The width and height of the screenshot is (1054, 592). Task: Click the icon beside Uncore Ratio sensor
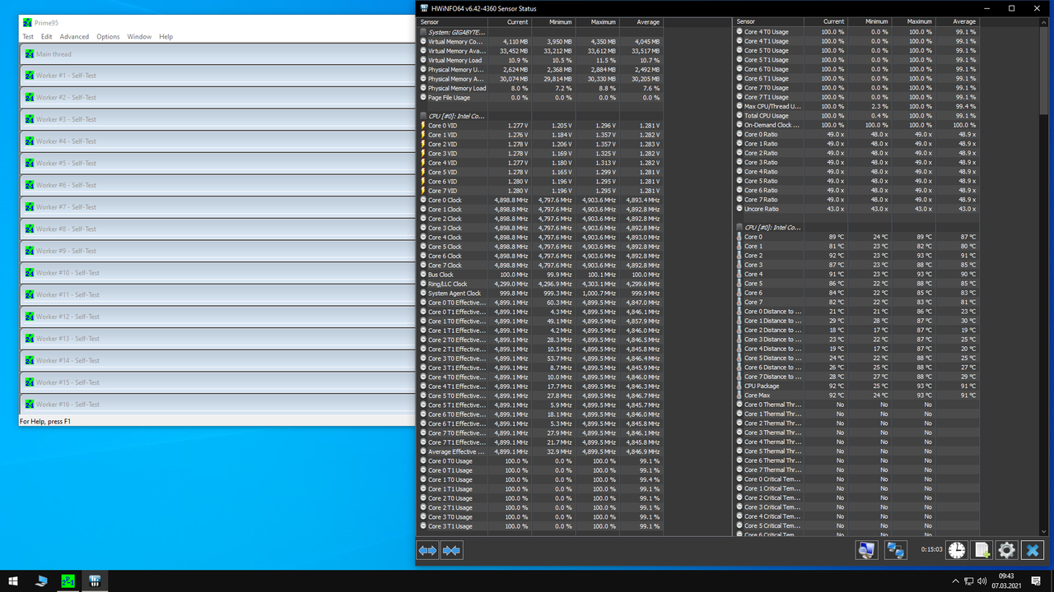739,209
